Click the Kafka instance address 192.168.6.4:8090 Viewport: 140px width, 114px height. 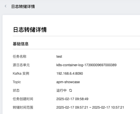[x=70, y=74]
